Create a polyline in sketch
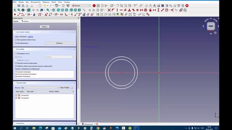Screen dimensions: 232x130 [46, 14]
